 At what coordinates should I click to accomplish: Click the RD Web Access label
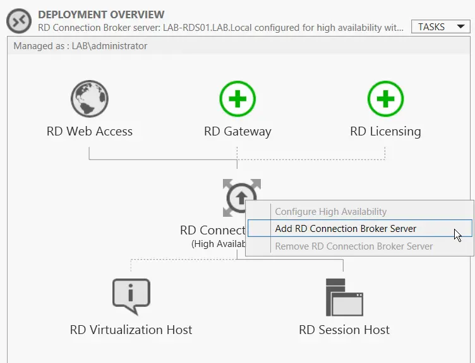point(90,132)
